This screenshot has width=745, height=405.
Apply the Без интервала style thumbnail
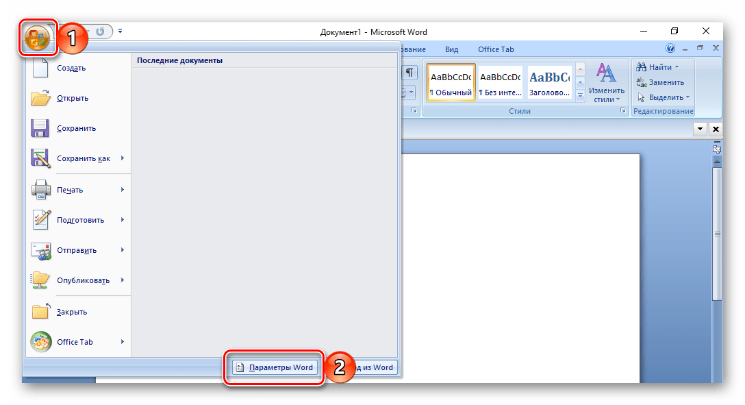point(501,82)
